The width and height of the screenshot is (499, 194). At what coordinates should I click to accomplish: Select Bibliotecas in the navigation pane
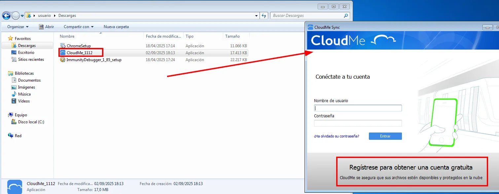24,73
